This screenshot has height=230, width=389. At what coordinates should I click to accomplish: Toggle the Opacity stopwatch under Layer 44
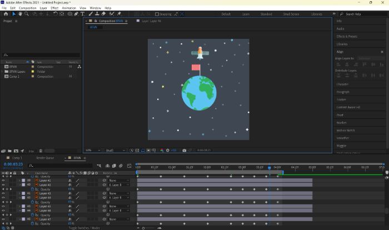point(32,202)
